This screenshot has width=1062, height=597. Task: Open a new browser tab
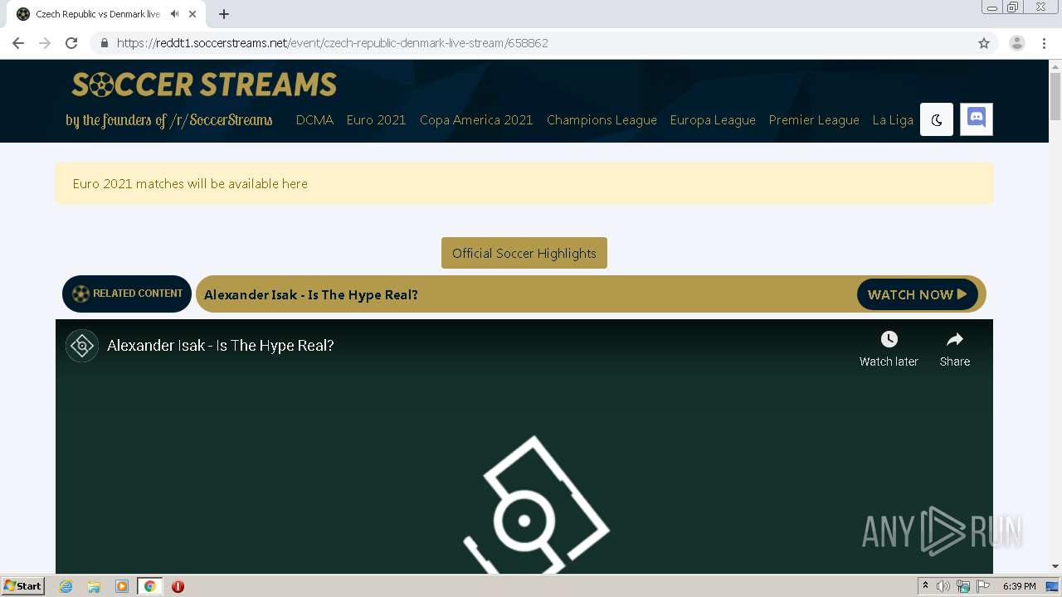click(224, 14)
